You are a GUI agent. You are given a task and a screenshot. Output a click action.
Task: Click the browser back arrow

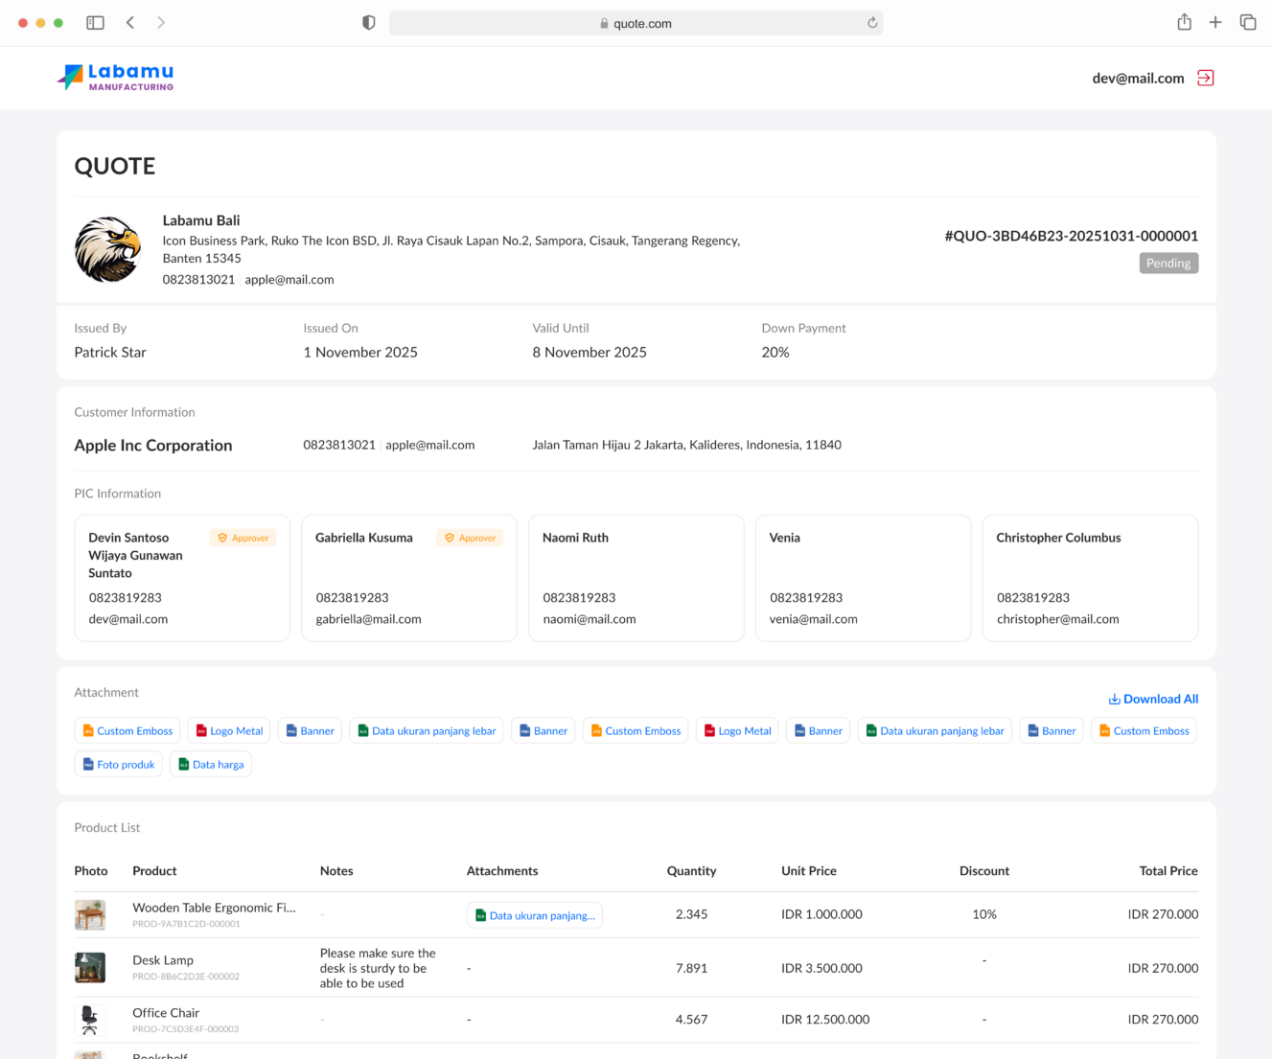tap(130, 22)
